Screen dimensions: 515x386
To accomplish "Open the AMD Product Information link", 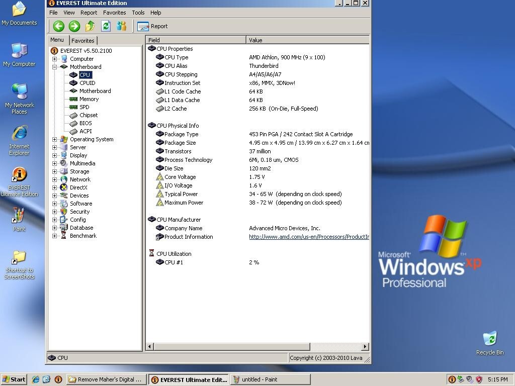I will [309, 237].
